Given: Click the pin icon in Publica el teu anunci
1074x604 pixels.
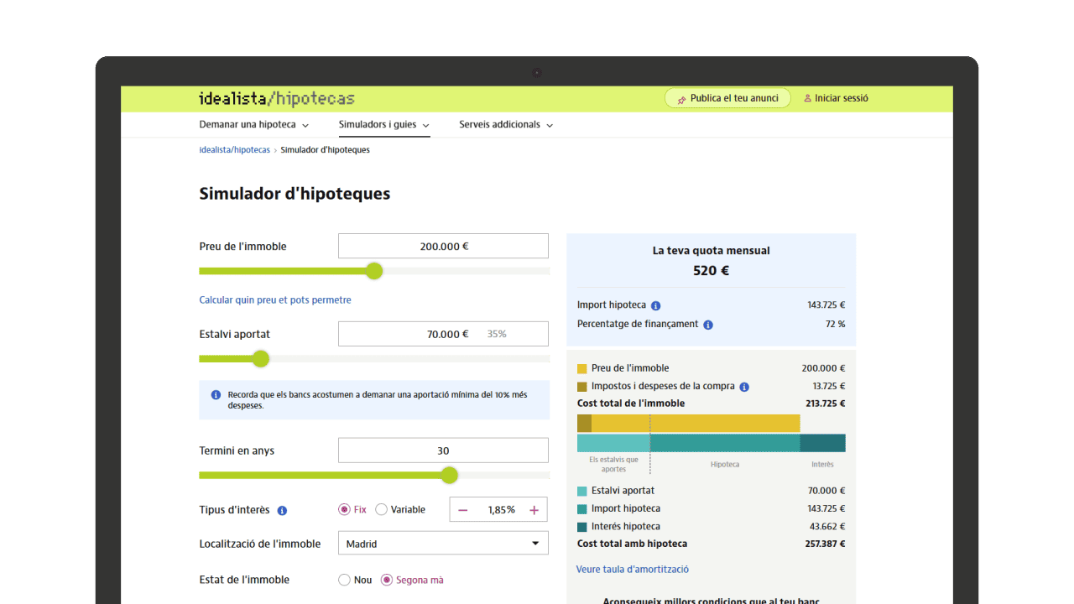Looking at the screenshot, I should click(x=681, y=99).
